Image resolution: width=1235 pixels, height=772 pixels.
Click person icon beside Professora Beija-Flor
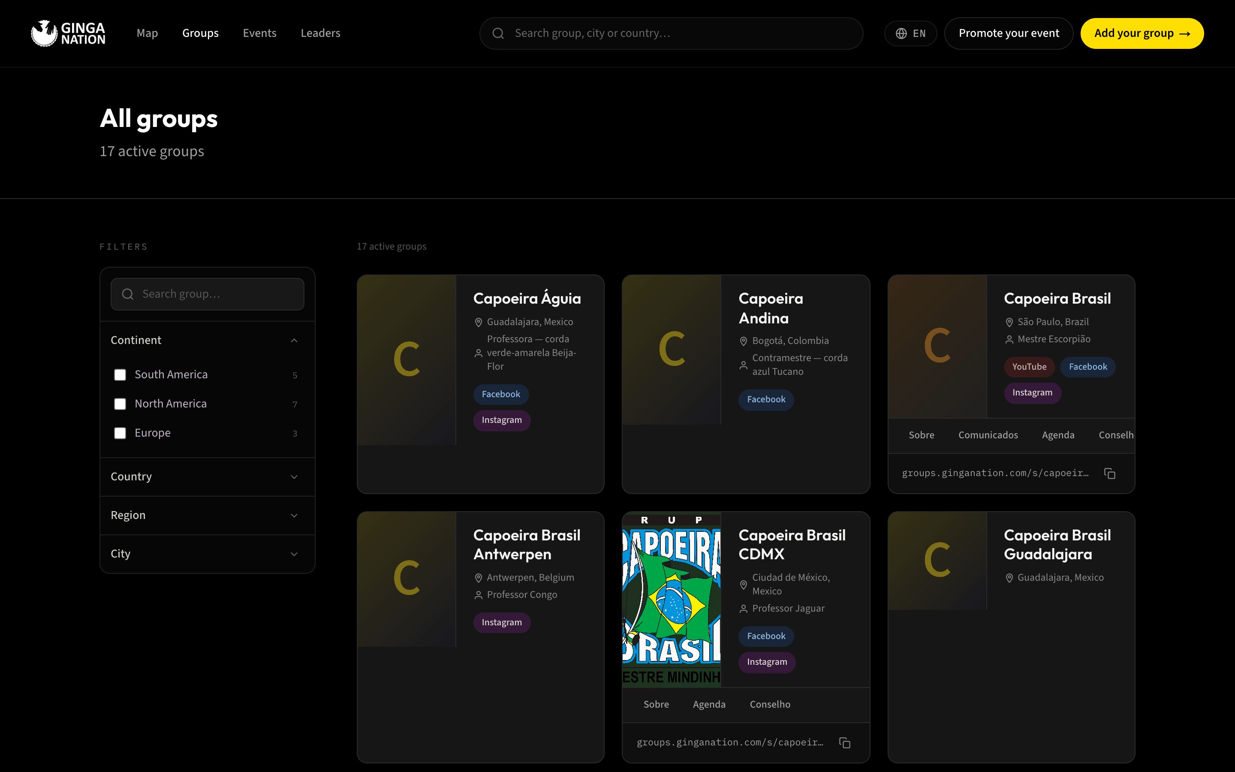(x=478, y=353)
